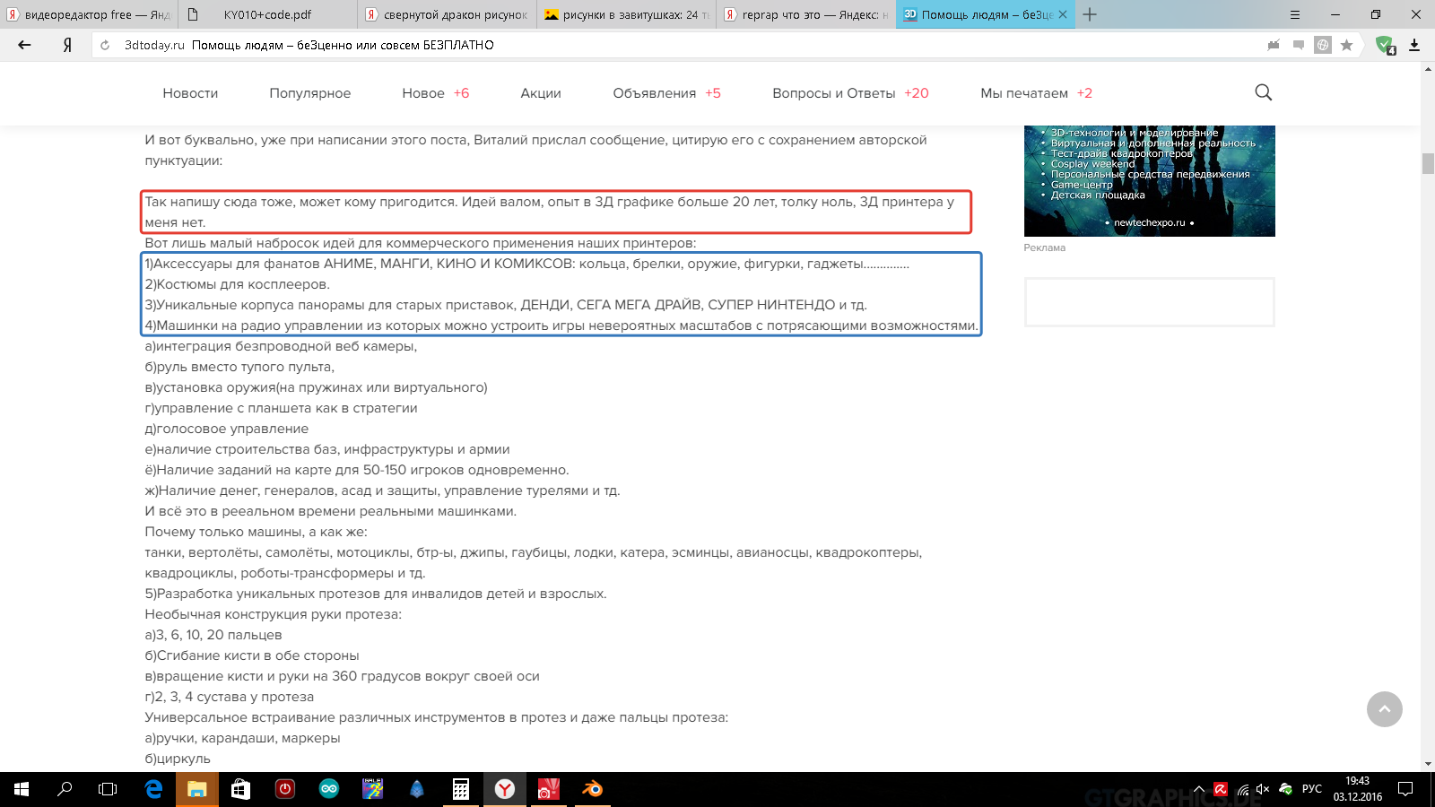Open Task View from the taskbar
Image resolution: width=1435 pixels, height=807 pixels.
pos(108,789)
